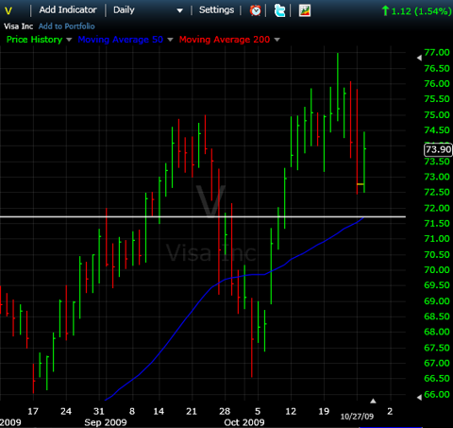Click the white horizontal line at 71.70
This screenshot has height=428, width=453.
tap(203, 216)
